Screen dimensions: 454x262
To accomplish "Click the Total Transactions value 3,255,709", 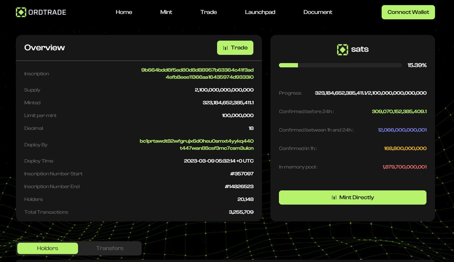I will click(241, 212).
